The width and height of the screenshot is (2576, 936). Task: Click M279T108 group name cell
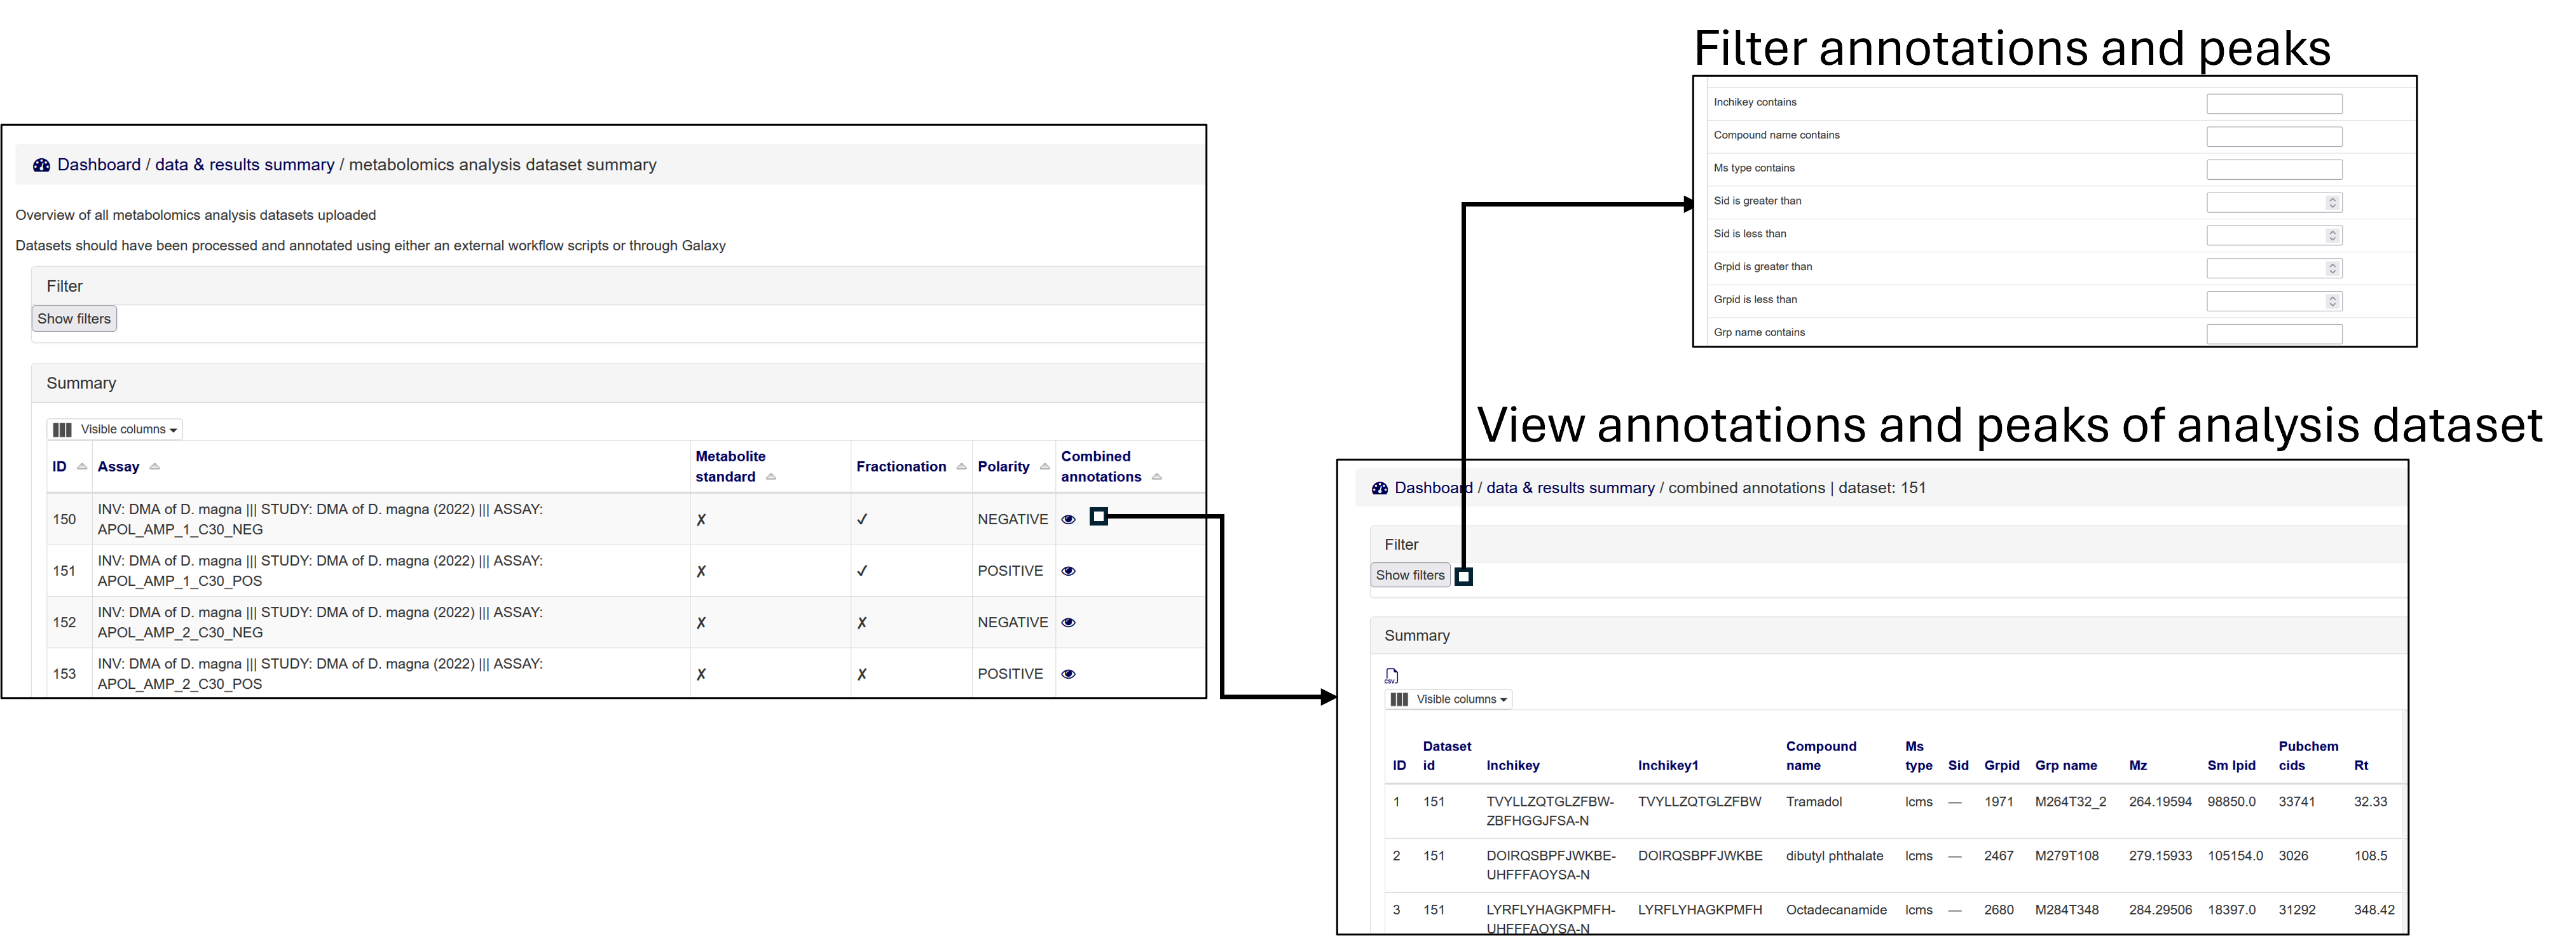click(x=2067, y=856)
